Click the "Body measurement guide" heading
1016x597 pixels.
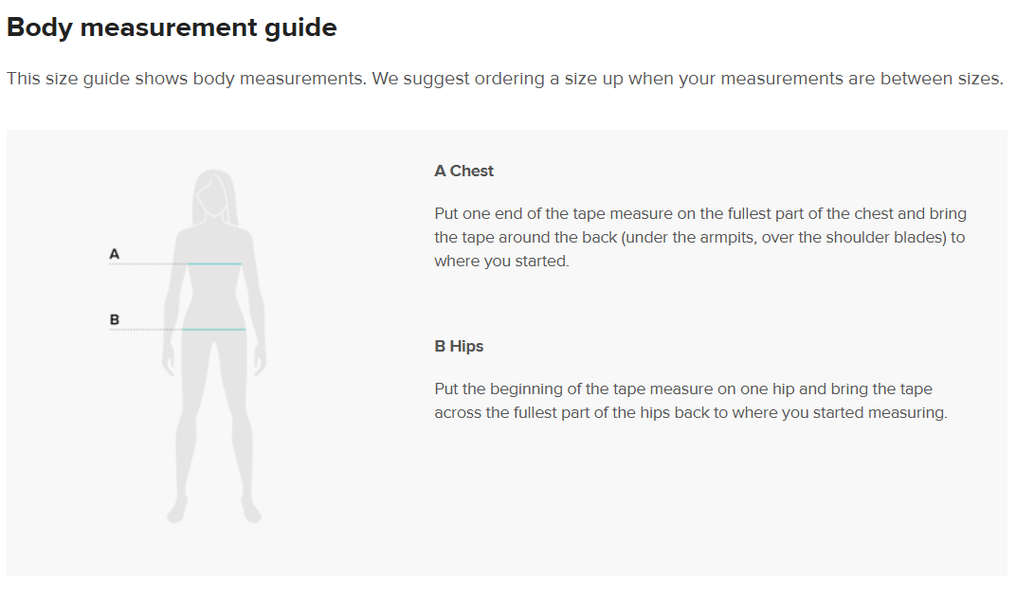click(172, 27)
